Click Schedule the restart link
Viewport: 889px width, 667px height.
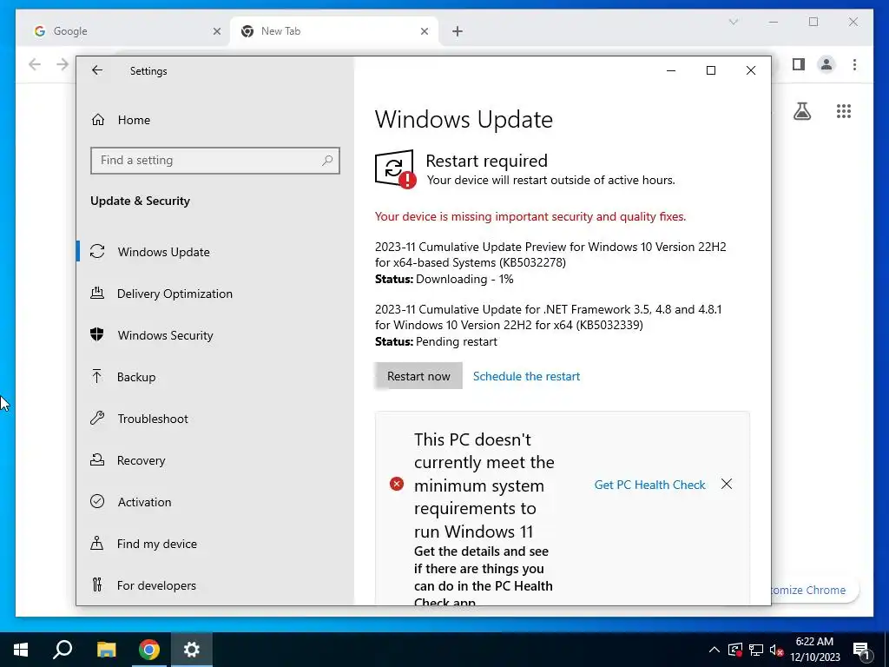(x=526, y=376)
